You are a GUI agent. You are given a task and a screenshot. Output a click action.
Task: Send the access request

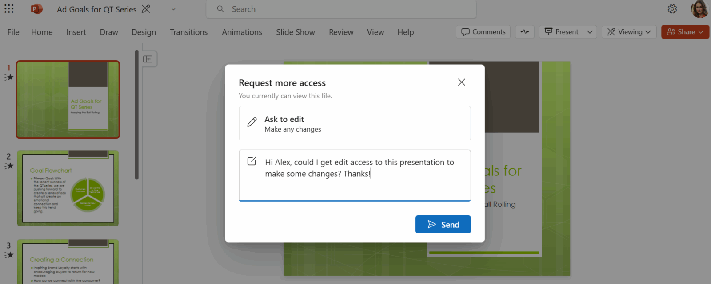click(x=443, y=225)
